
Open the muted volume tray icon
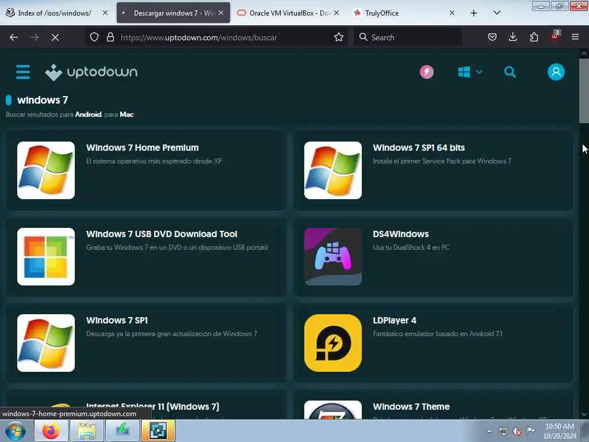click(517, 431)
